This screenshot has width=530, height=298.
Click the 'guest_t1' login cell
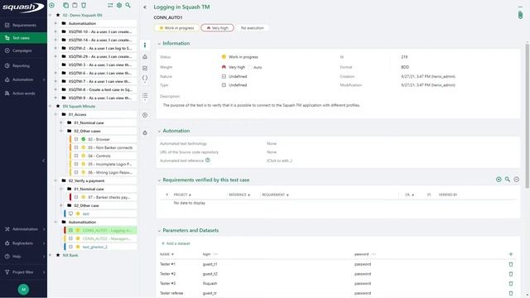click(x=210, y=264)
